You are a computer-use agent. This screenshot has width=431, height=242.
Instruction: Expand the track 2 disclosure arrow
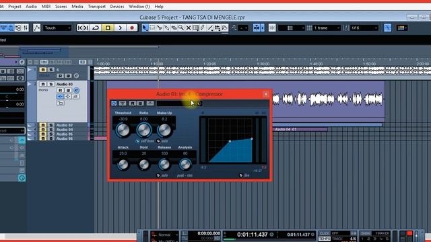[30, 84]
